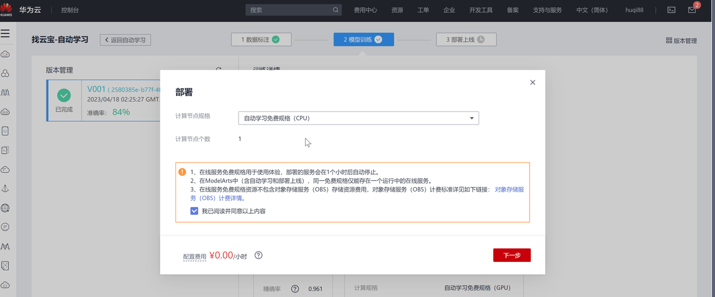Viewport: 715px width, 297px height.
Task: Click the 自动学习免费规格（GPU） text
Action: tap(477, 288)
